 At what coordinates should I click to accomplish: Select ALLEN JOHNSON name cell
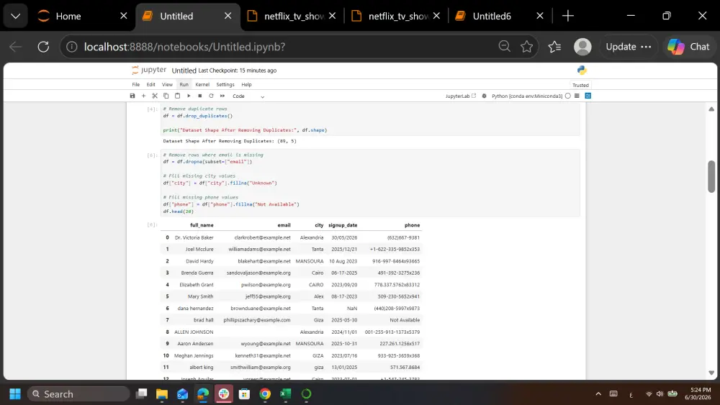point(194,332)
